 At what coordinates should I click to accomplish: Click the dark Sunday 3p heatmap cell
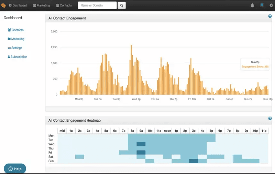click(x=194, y=161)
